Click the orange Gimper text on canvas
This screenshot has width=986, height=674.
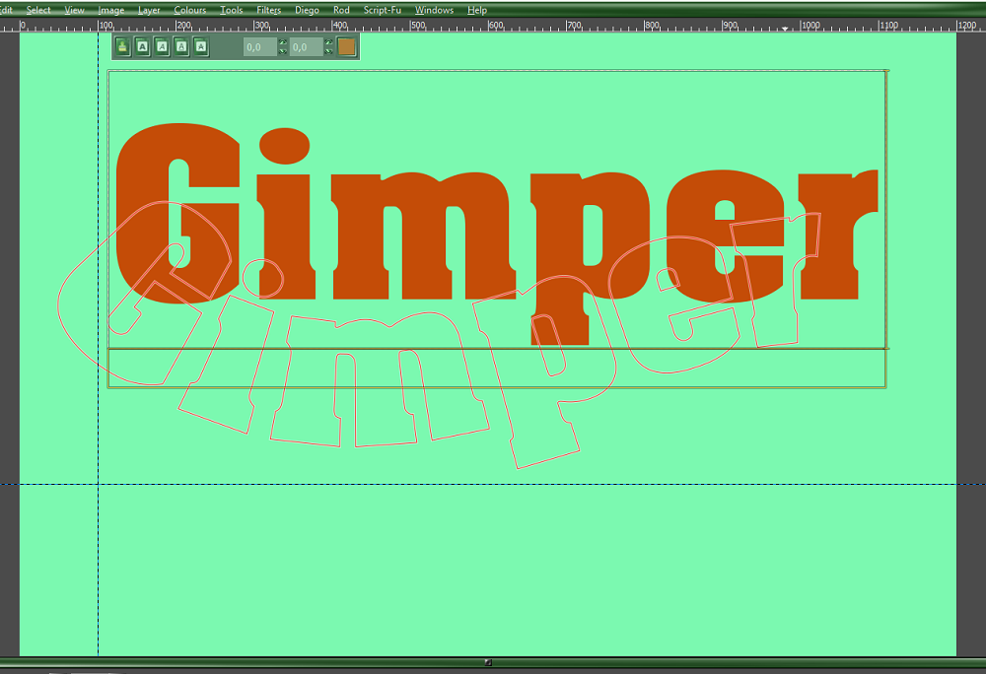pos(497,234)
